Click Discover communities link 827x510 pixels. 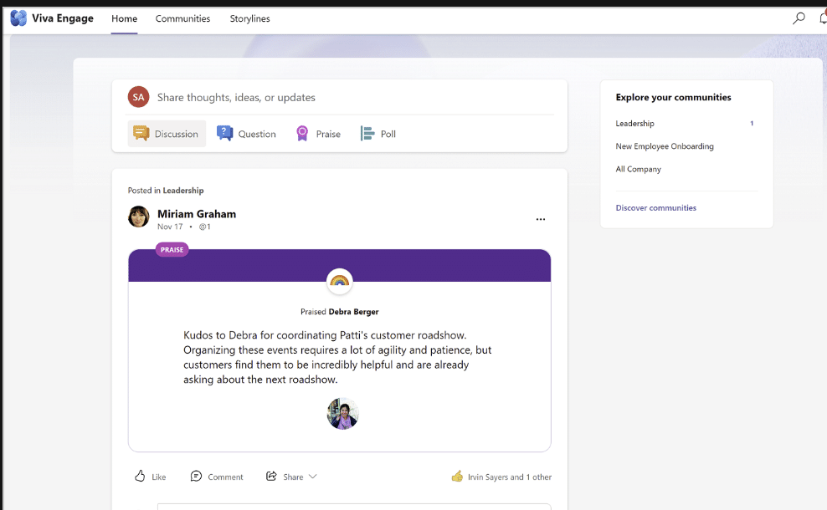[x=655, y=207]
